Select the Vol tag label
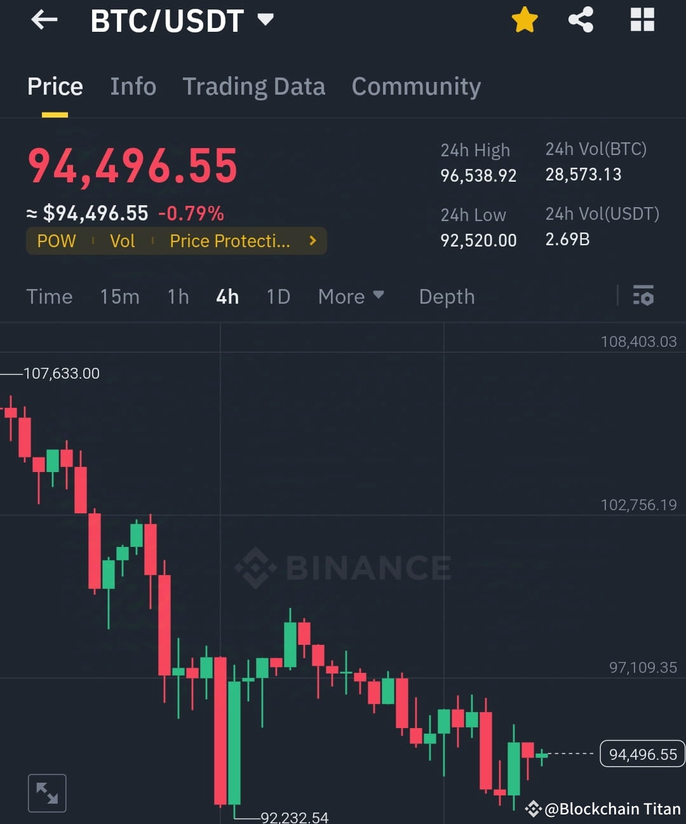The image size is (686, 824). click(x=123, y=241)
